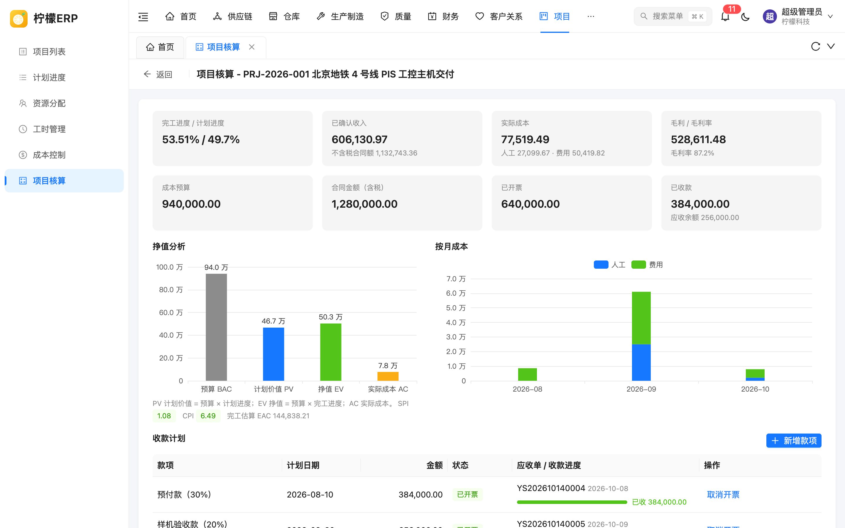Click the SPI value 1.08
The height and width of the screenshot is (528, 845).
click(x=164, y=416)
